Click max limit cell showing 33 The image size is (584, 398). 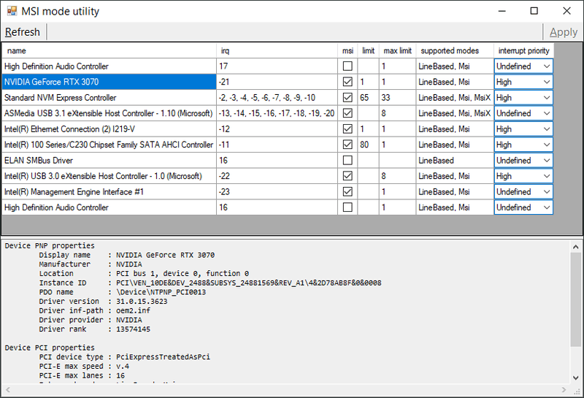[x=397, y=98]
